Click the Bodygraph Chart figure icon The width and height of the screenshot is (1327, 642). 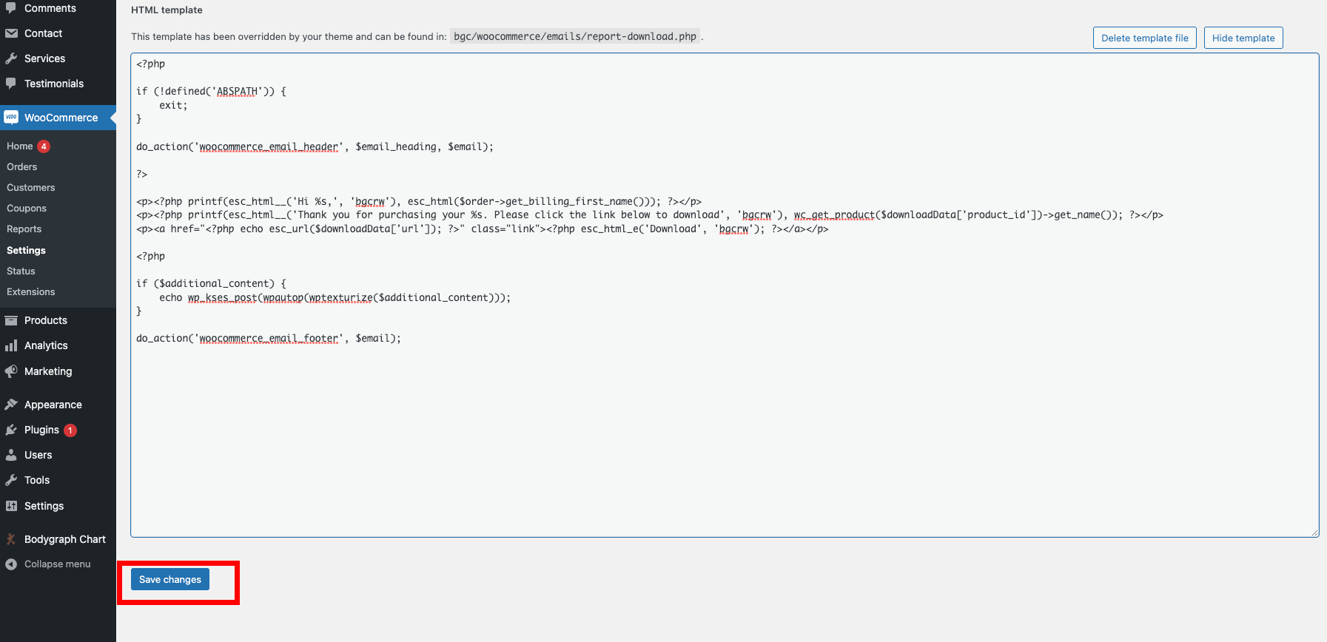tap(11, 539)
